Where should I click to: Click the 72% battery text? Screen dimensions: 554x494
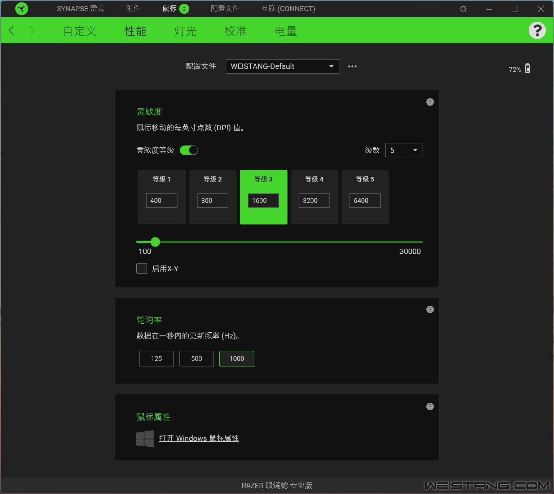515,70
